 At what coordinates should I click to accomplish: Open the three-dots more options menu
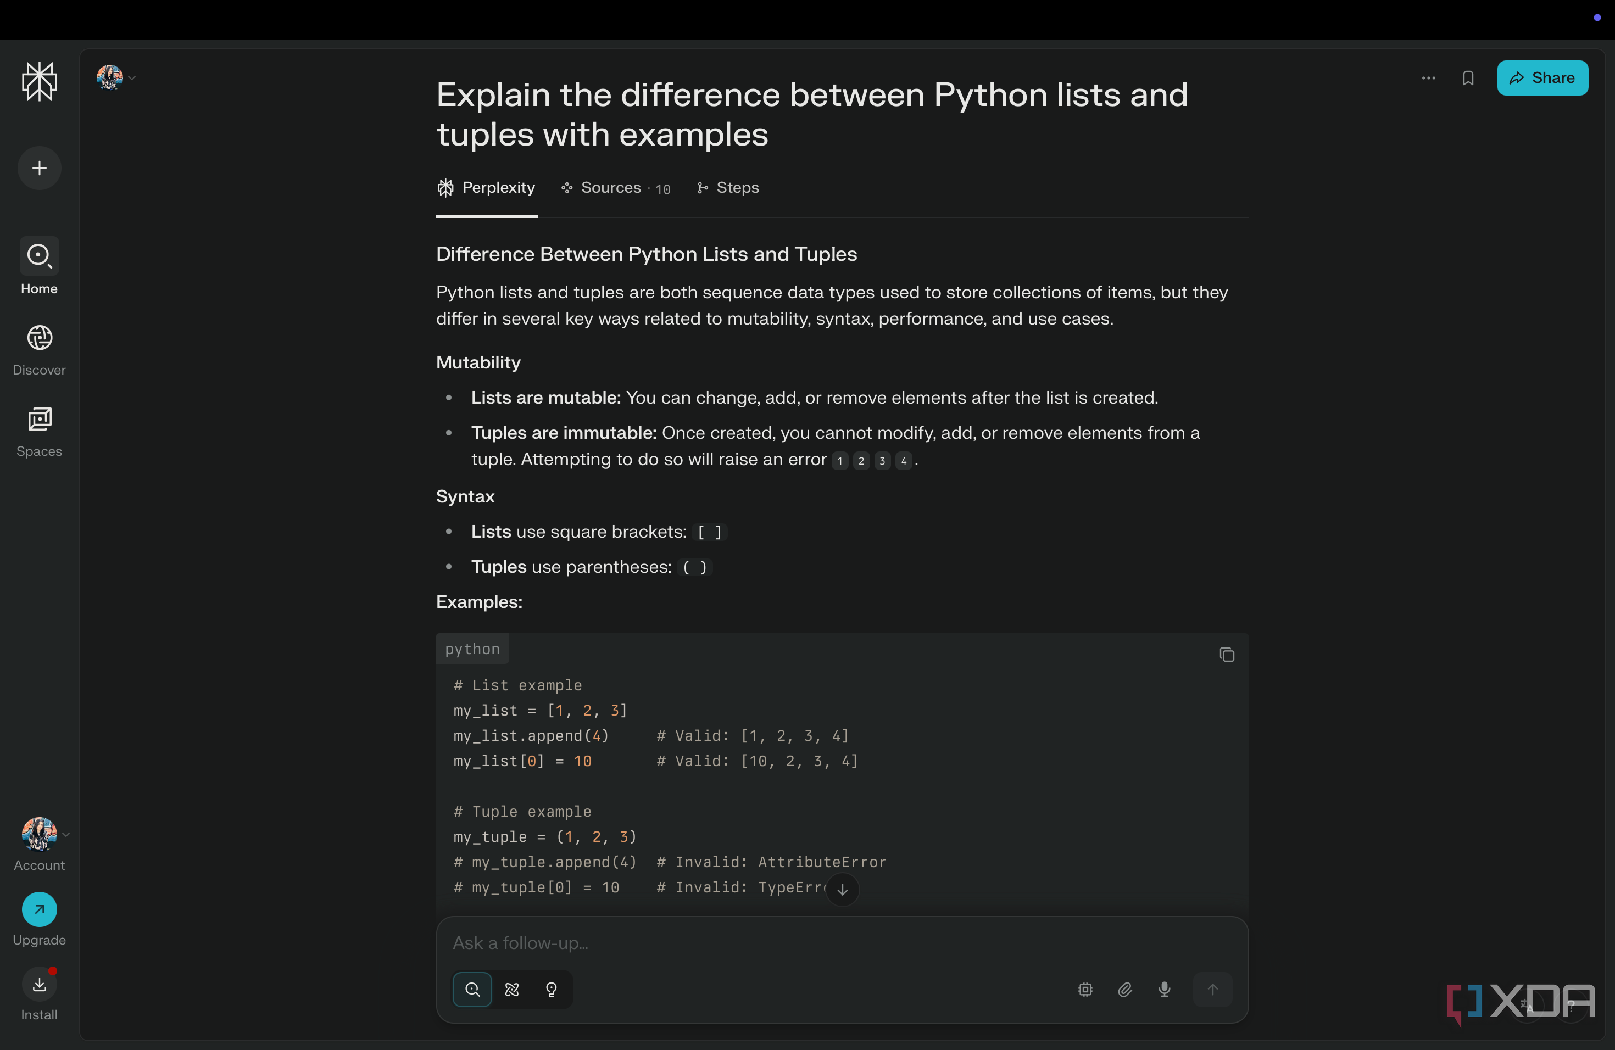(x=1428, y=78)
